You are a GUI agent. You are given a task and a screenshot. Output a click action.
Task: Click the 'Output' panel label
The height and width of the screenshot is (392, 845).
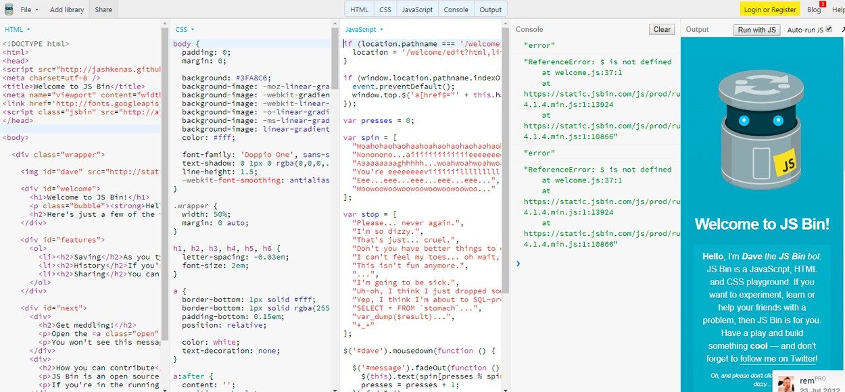click(697, 30)
